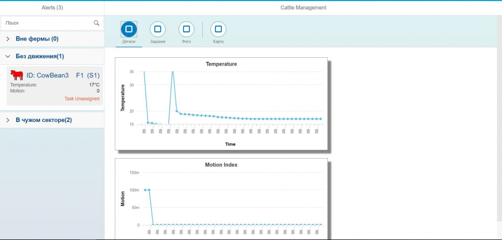Click the first 100m motion data point

click(145, 190)
